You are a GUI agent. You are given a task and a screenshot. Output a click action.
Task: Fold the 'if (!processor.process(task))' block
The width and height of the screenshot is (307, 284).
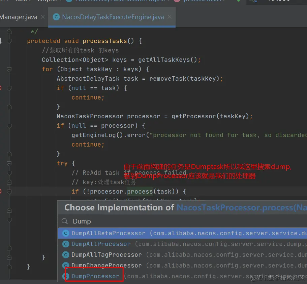[x=9, y=192]
